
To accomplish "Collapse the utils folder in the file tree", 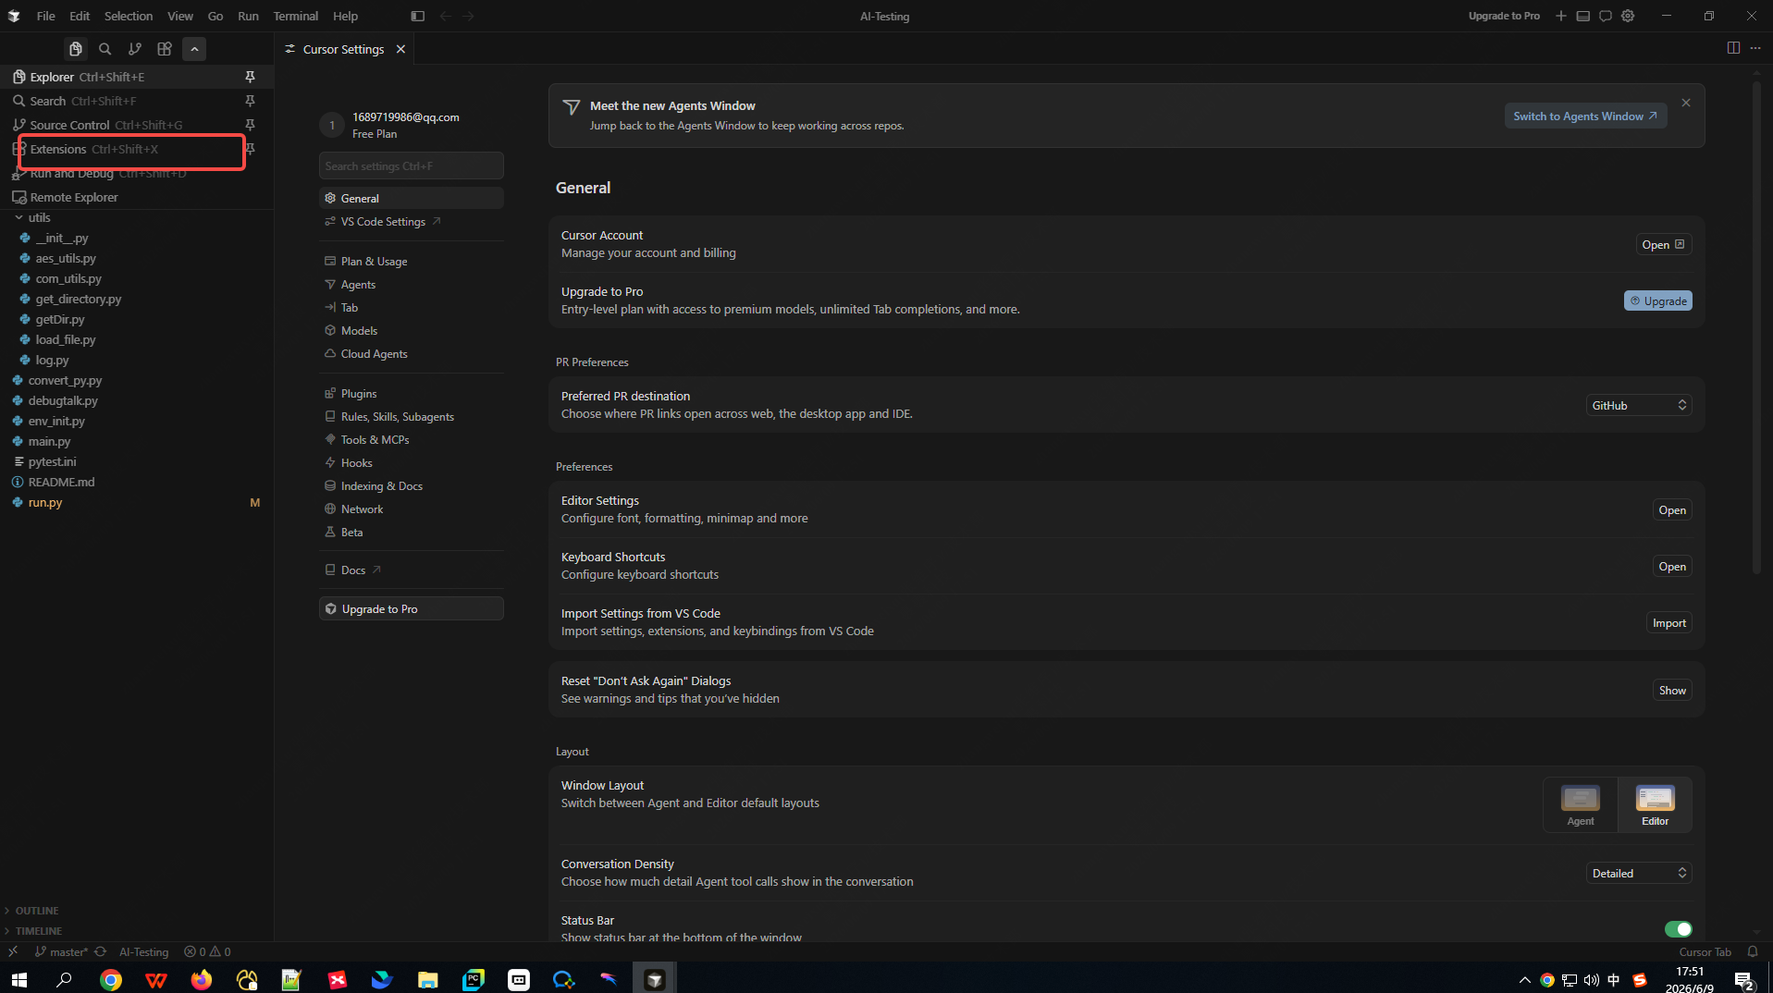I will pos(18,217).
